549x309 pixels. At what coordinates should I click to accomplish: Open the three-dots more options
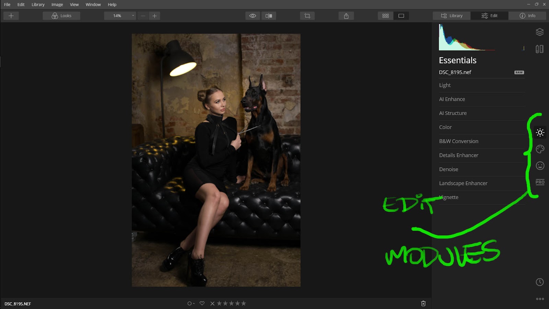tap(540, 299)
